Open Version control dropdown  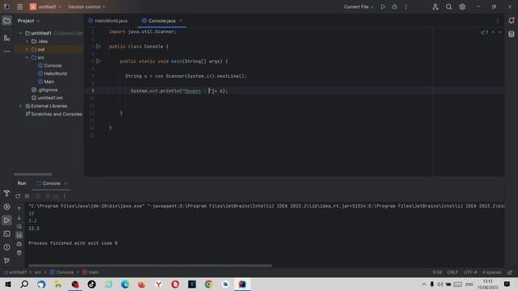tap(87, 6)
